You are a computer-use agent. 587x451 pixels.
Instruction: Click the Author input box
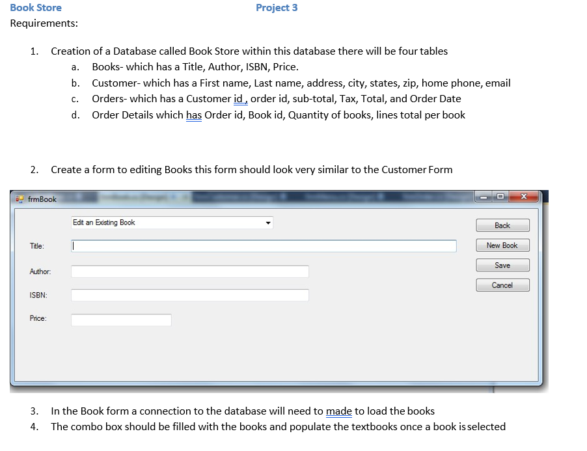pyautogui.click(x=189, y=271)
